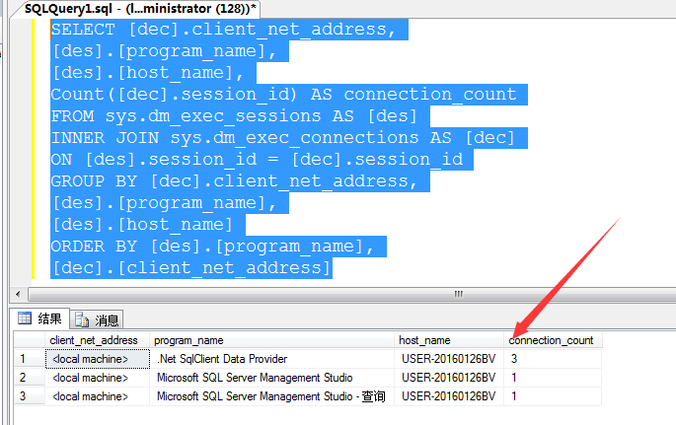
Task: Switch to the 结果 results tab
Action: (39, 319)
